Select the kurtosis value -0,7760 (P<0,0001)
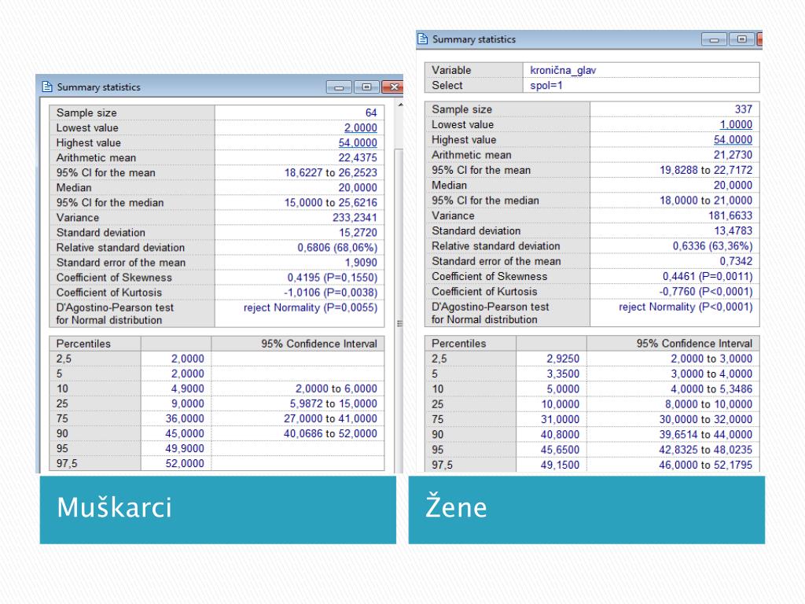 (706, 291)
